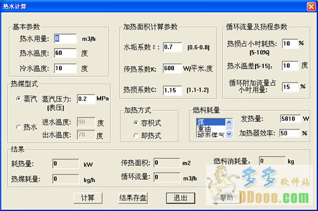The image size is (318, 211).
Task: Click the 燃料消耗量 result field
Action: (272, 161)
